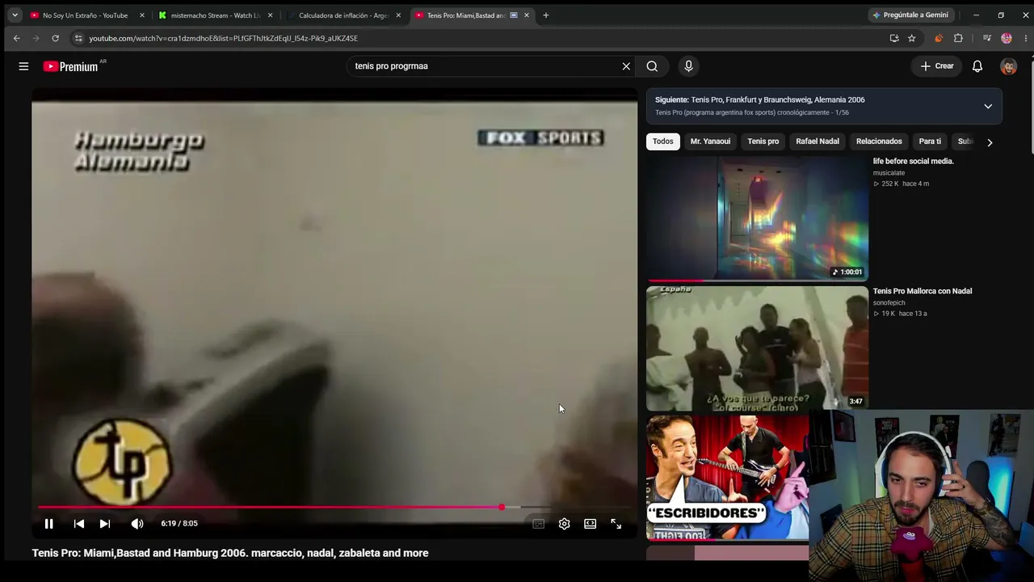
Task: Select the Para ti filter chip
Action: click(930, 141)
